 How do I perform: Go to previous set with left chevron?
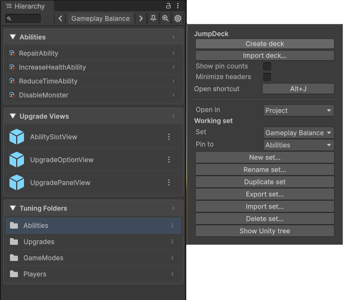(60, 18)
